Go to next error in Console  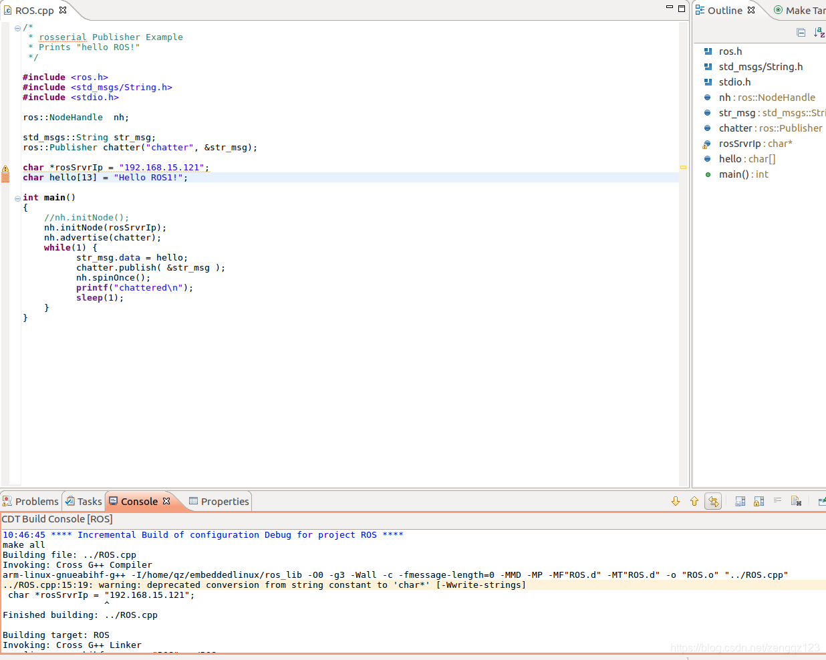(x=676, y=501)
